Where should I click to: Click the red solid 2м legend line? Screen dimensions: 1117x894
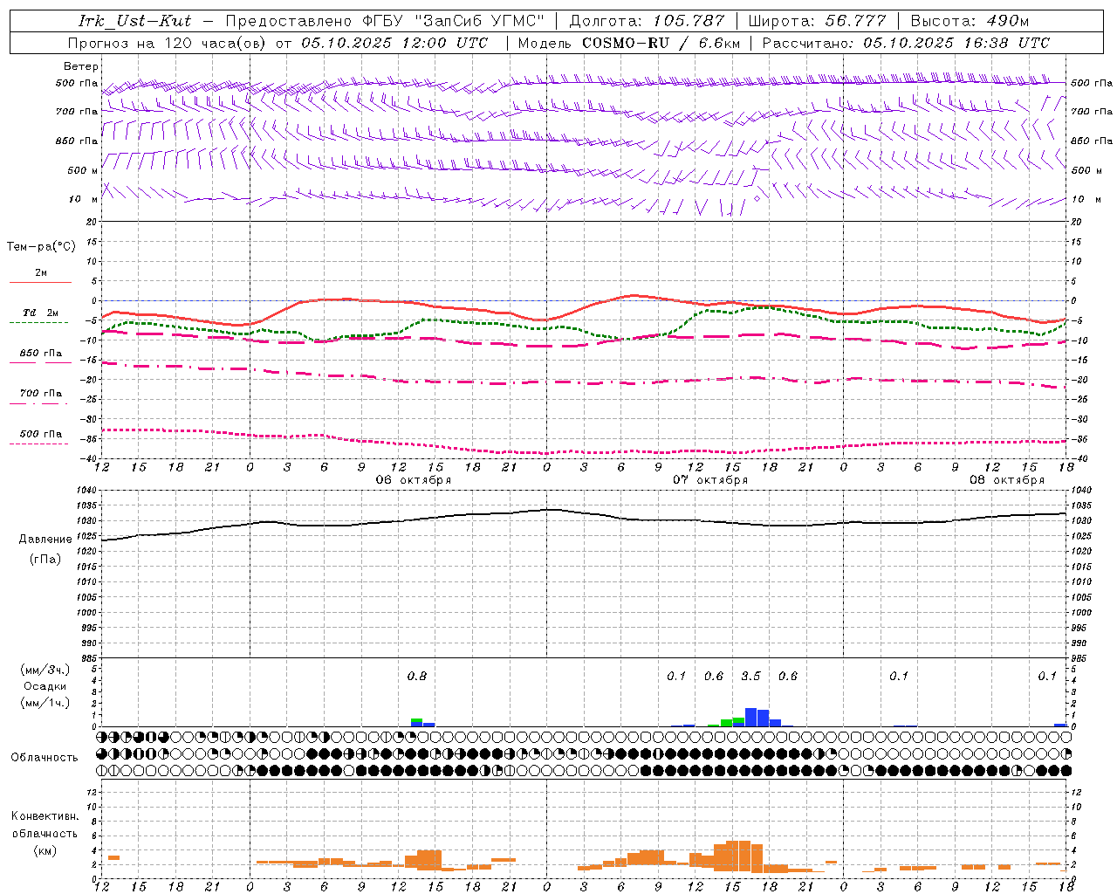click(x=40, y=282)
